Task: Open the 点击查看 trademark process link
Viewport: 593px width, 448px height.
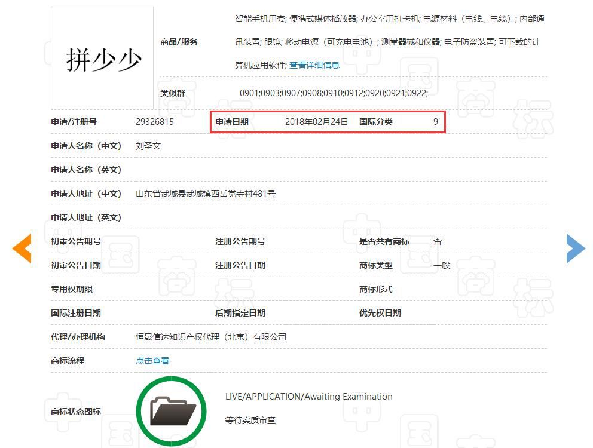Action: [x=152, y=361]
